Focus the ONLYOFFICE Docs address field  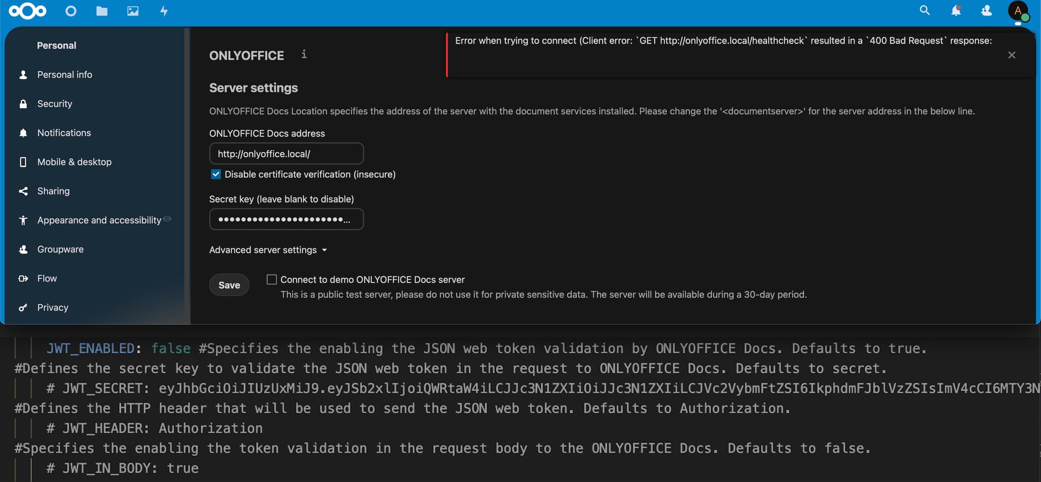(286, 154)
